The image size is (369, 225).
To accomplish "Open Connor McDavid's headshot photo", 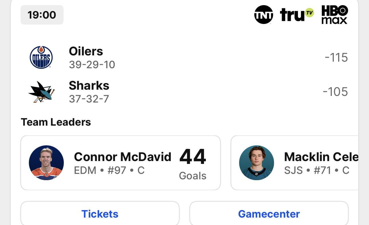I will 46,163.
